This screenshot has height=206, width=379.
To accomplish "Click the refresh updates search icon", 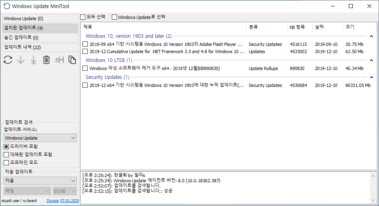I will coord(8,60).
